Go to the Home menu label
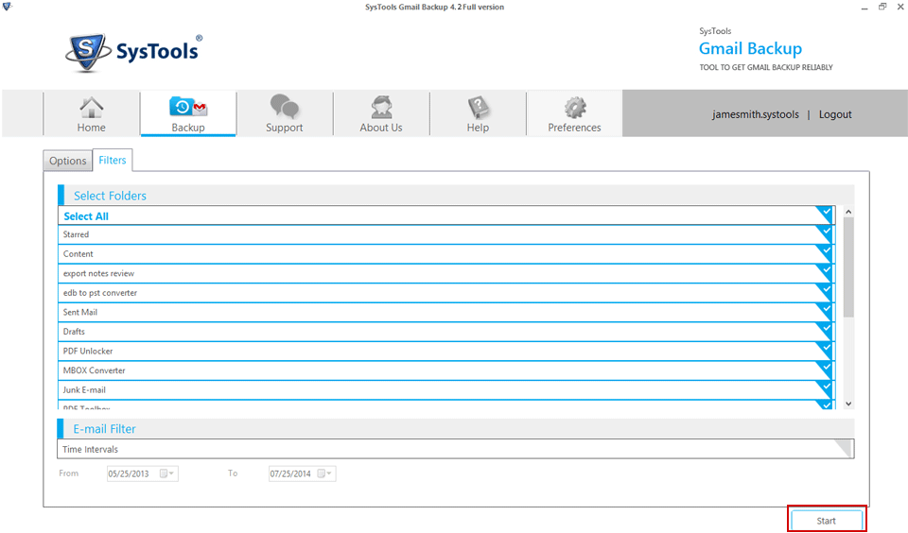 pyautogui.click(x=92, y=128)
